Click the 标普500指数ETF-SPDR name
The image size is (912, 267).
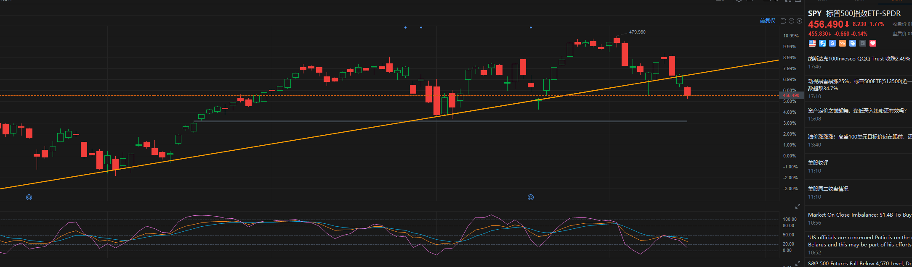(863, 13)
